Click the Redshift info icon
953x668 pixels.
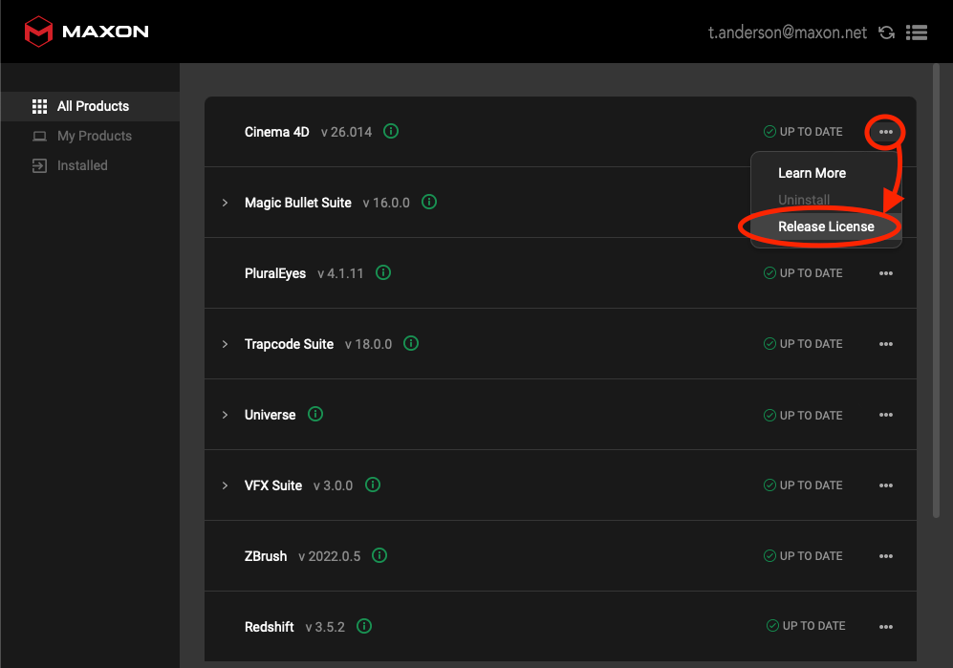click(x=363, y=626)
